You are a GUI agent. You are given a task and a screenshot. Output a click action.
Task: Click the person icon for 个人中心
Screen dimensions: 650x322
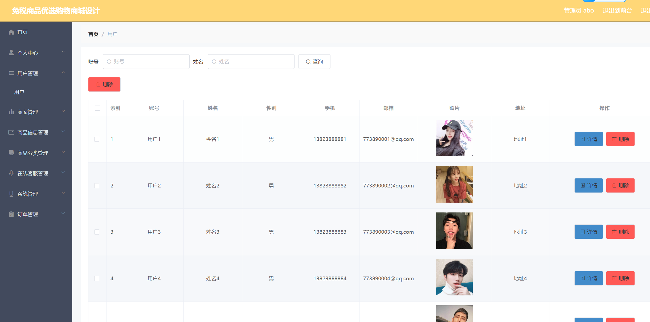pos(11,53)
